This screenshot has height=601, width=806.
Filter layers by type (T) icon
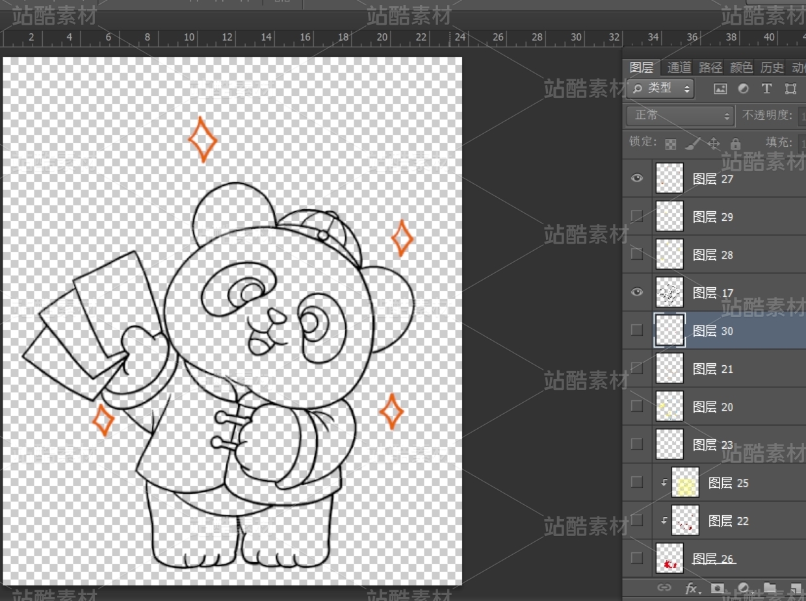tap(766, 89)
